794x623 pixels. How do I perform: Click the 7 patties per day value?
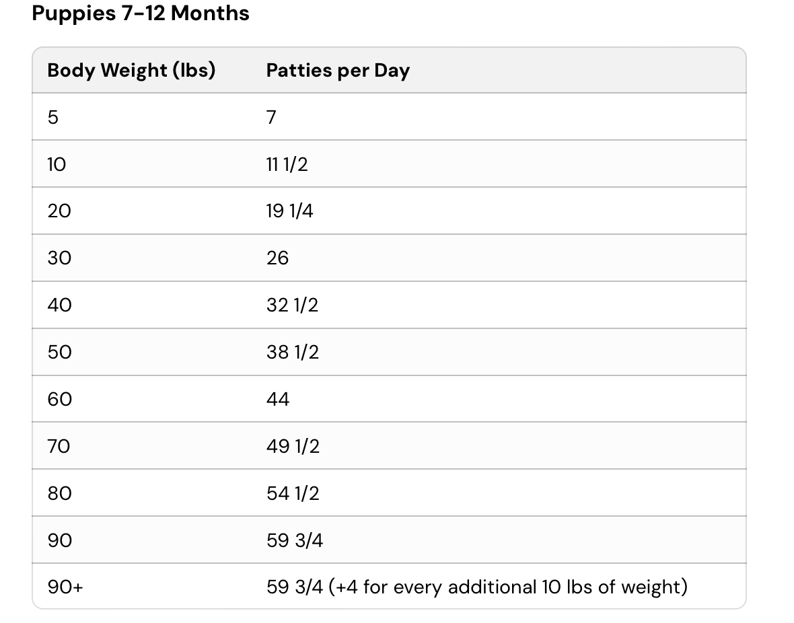(271, 117)
